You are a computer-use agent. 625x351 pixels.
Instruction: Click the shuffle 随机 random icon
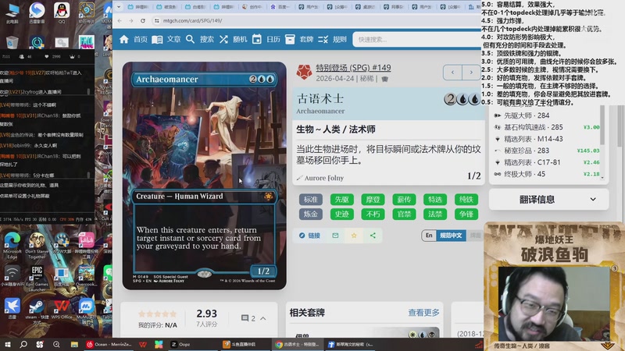[223, 40]
